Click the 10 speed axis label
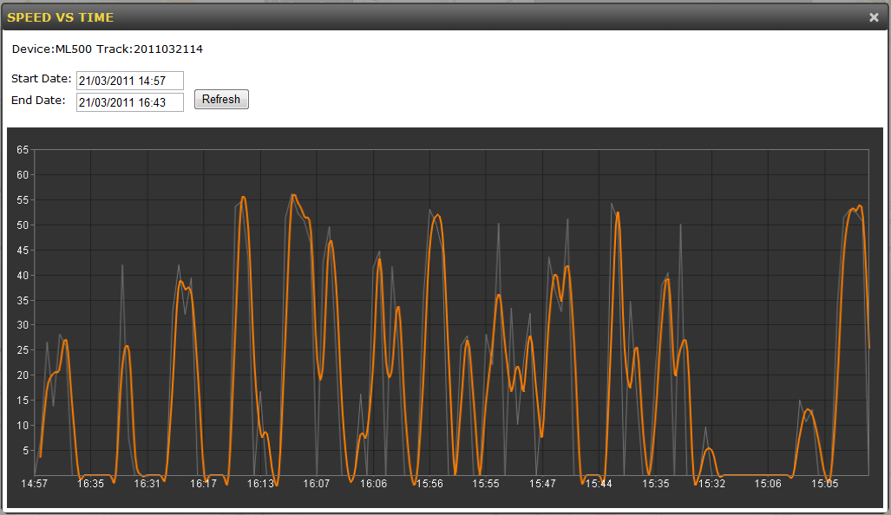Screen dimensions: 891x515 [23, 426]
